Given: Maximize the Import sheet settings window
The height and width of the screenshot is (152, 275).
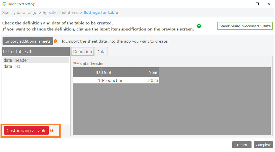Looking at the screenshot, I should pos(257,4).
